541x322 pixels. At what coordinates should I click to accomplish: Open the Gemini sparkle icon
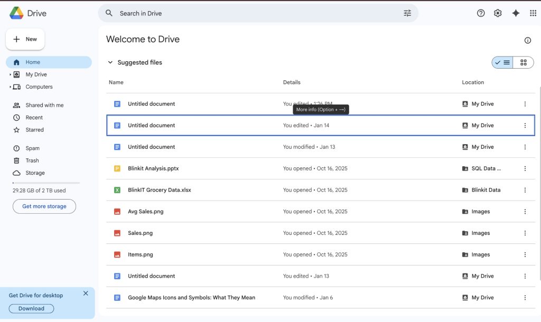(x=516, y=13)
